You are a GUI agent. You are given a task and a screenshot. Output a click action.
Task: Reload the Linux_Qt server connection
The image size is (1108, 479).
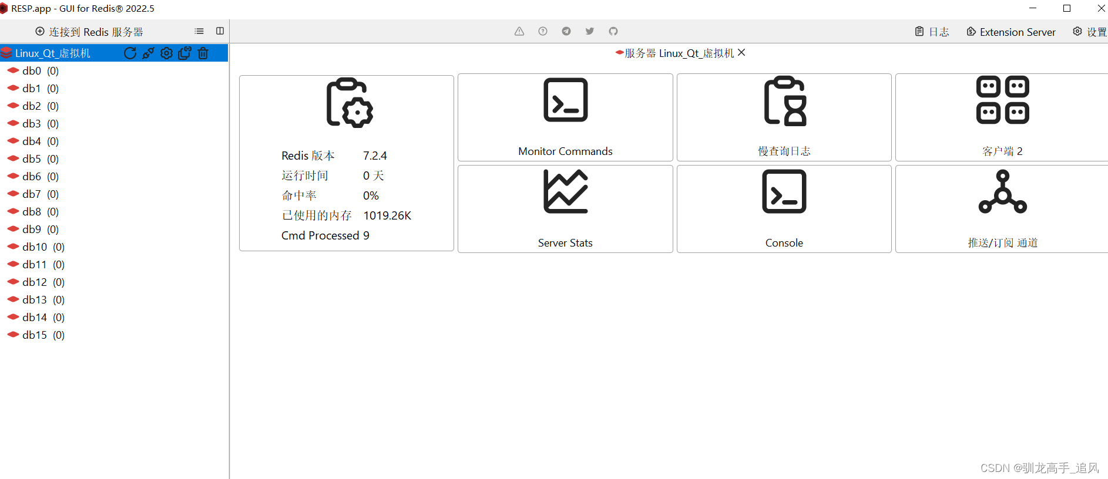tap(130, 53)
